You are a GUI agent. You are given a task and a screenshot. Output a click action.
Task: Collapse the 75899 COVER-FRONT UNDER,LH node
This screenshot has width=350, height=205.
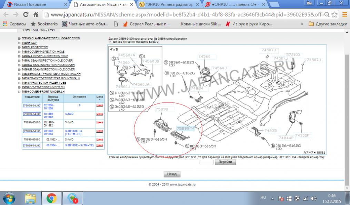(x=19, y=92)
